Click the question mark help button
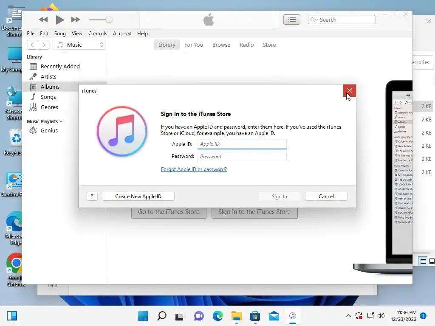This screenshot has width=435, height=326. coord(92,197)
